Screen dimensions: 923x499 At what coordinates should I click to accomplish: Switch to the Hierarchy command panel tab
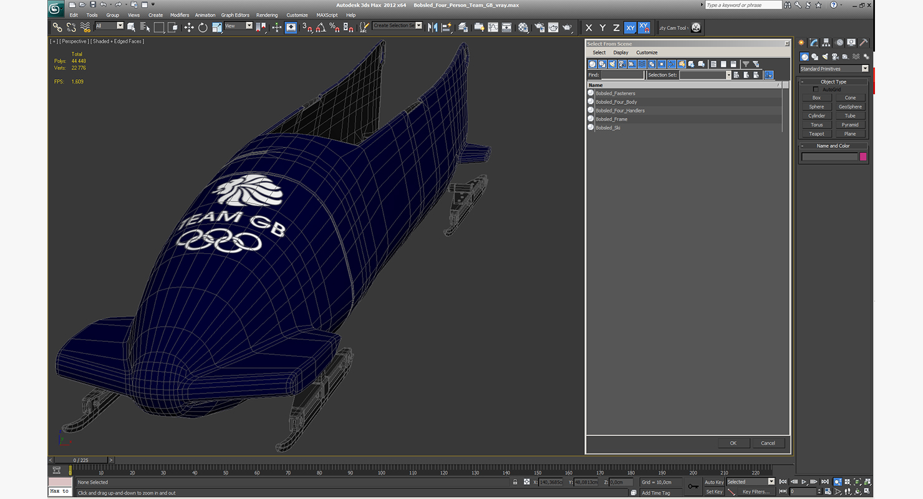point(826,43)
